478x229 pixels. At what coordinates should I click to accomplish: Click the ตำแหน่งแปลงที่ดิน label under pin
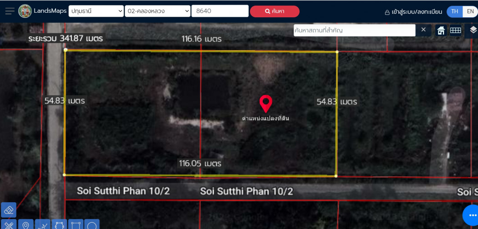265,118
